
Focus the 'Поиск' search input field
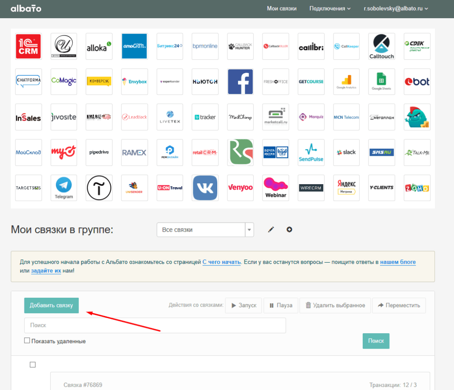(155, 325)
